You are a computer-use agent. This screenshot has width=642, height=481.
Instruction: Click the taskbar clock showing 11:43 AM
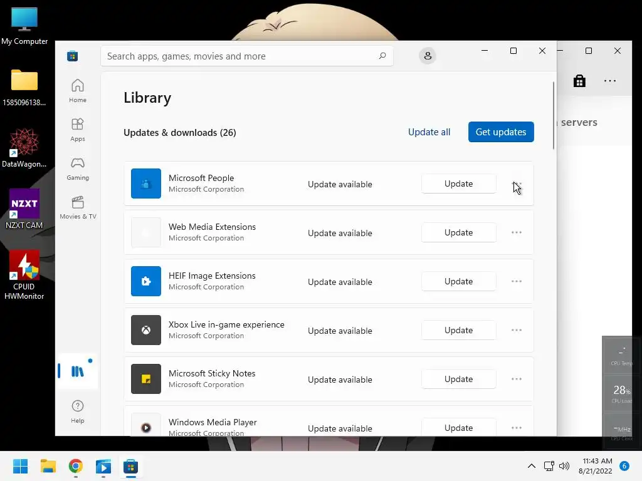[597, 466]
